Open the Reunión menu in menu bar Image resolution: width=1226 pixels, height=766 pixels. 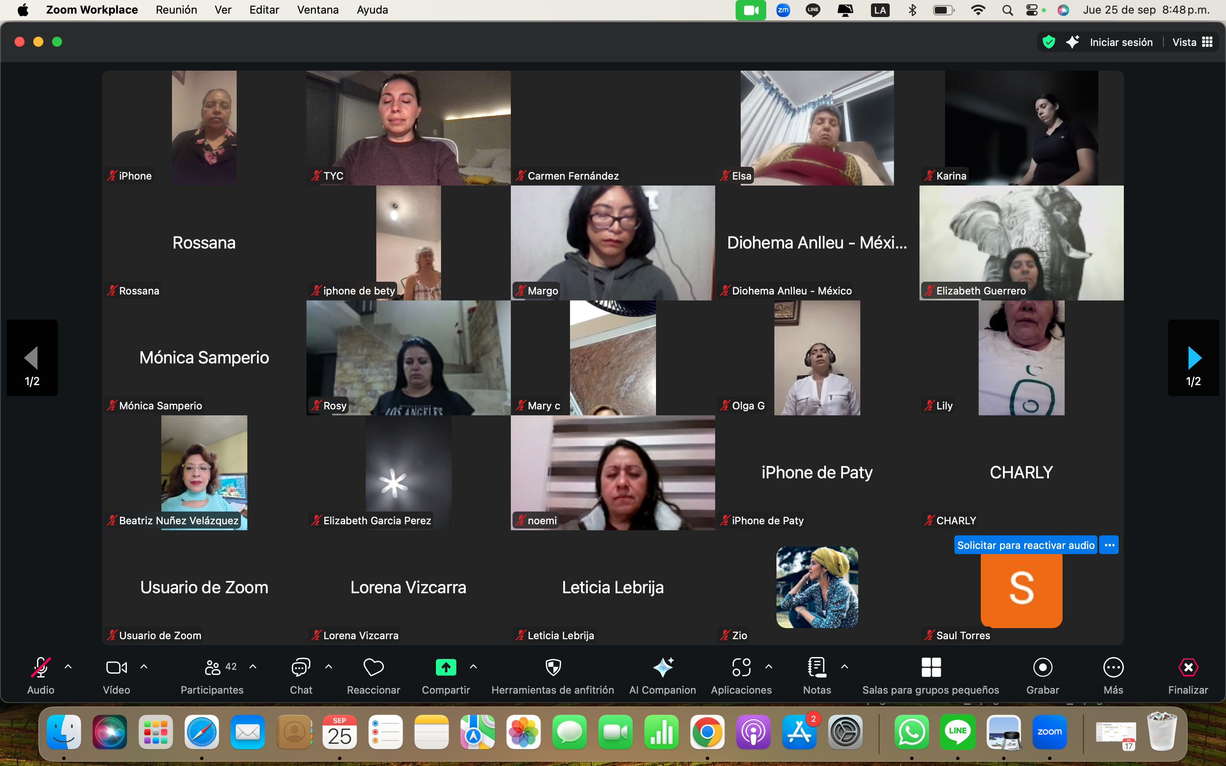point(176,10)
